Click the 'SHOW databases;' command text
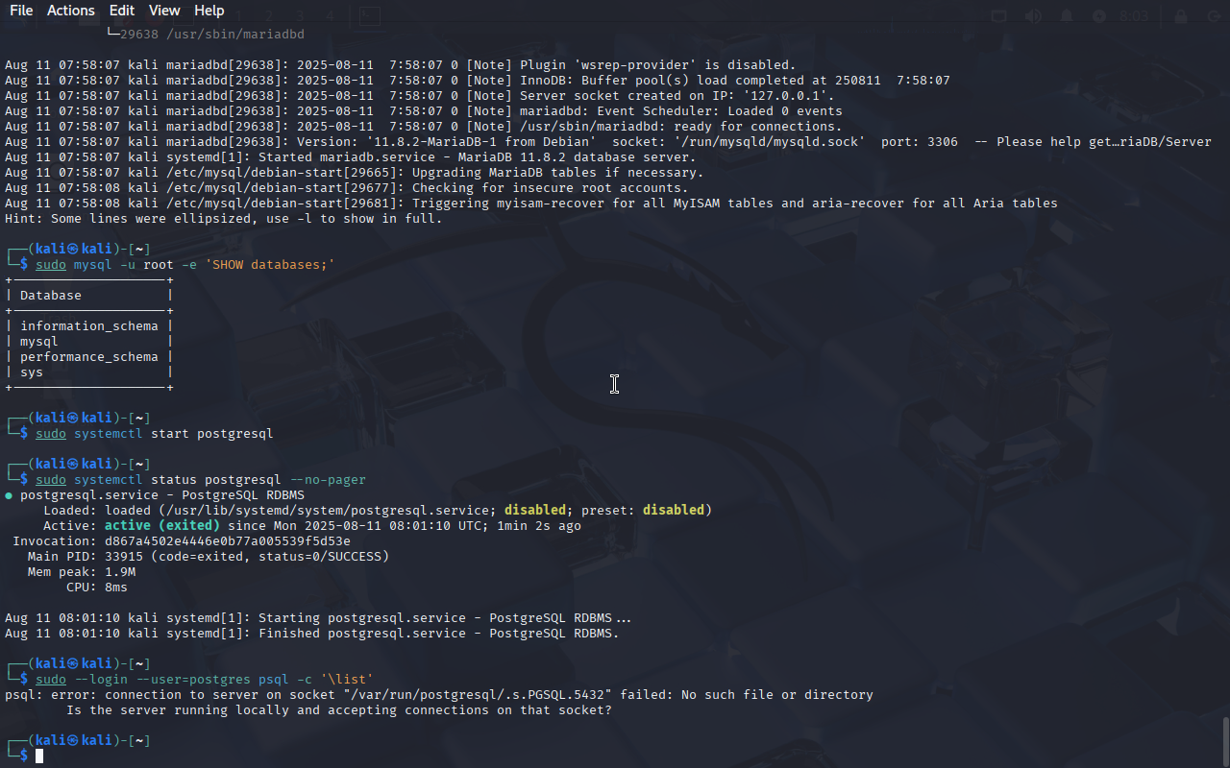This screenshot has height=768, width=1230. point(270,265)
